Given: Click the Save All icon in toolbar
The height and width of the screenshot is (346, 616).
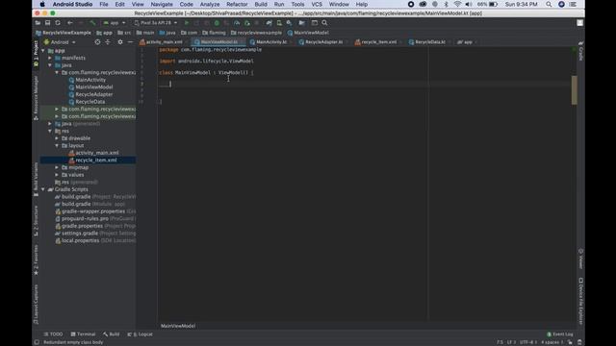Looking at the screenshot, I should pos(47,23).
